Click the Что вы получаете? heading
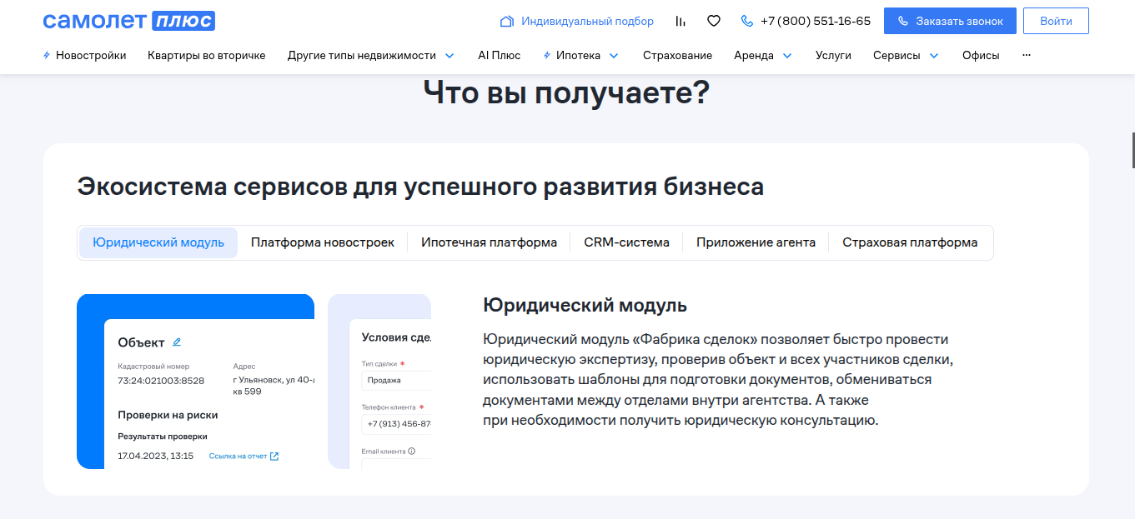Screen dimensions: 1135x519 [566, 92]
